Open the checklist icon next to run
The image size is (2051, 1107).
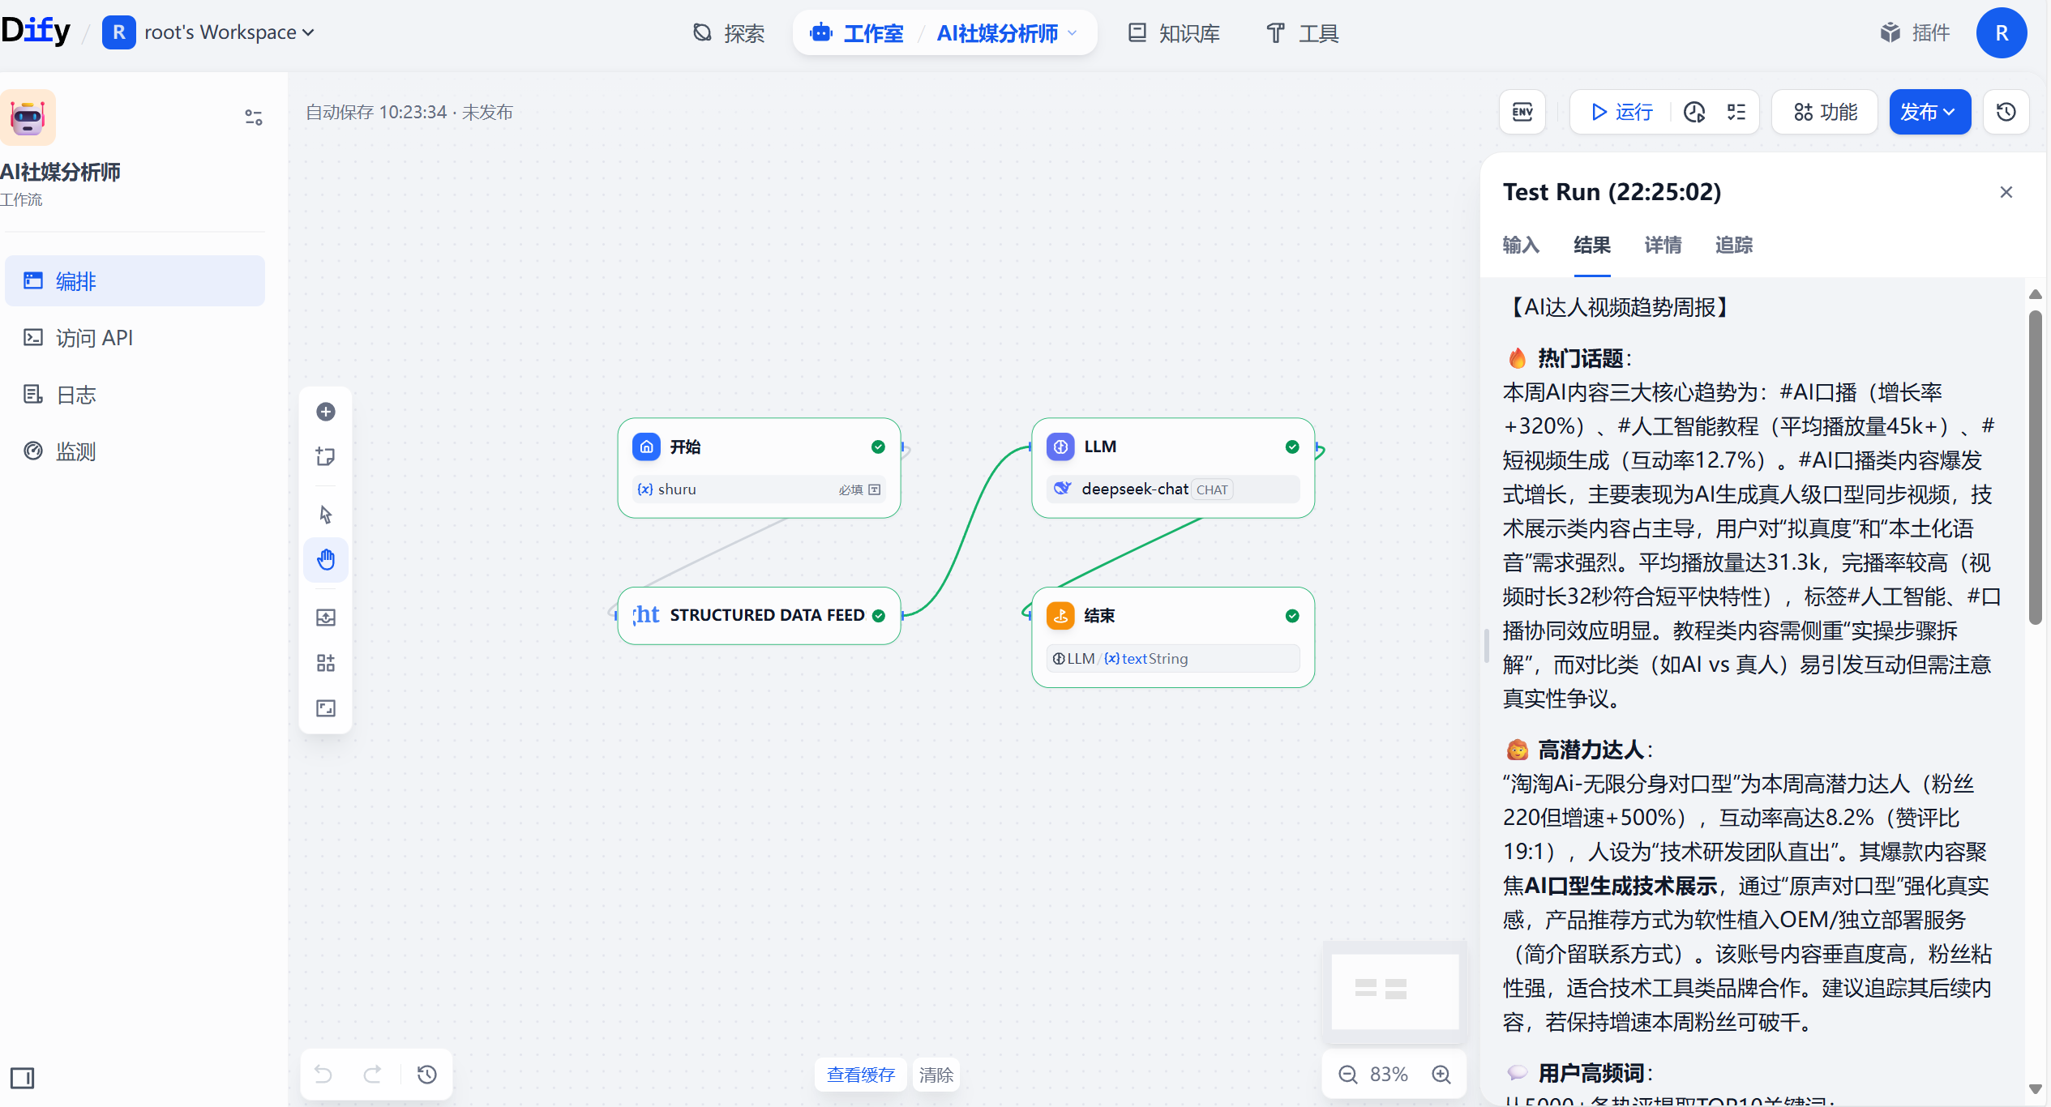tap(1736, 112)
